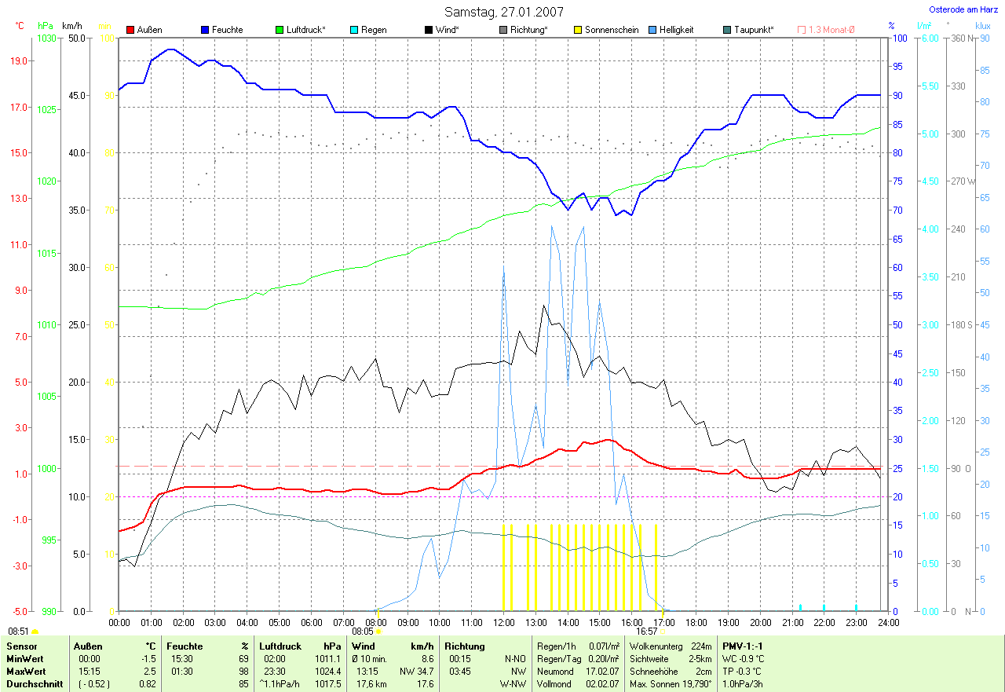Screen dimensions: 1005x692
Task: Toggle the 1.3 Monat-Ø checkbox
Action: pos(802,30)
